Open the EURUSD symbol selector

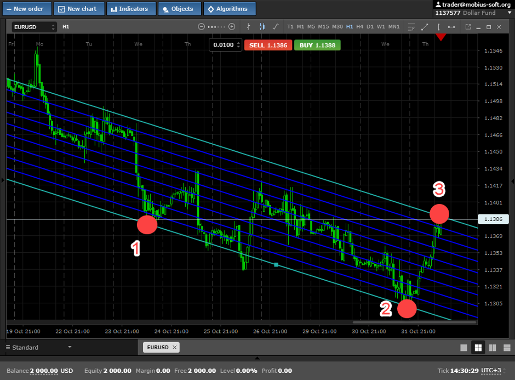point(34,27)
